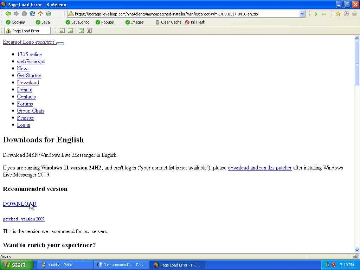Click Kill Flash icon
This screenshot has height=270, width=360.
[x=187, y=22]
